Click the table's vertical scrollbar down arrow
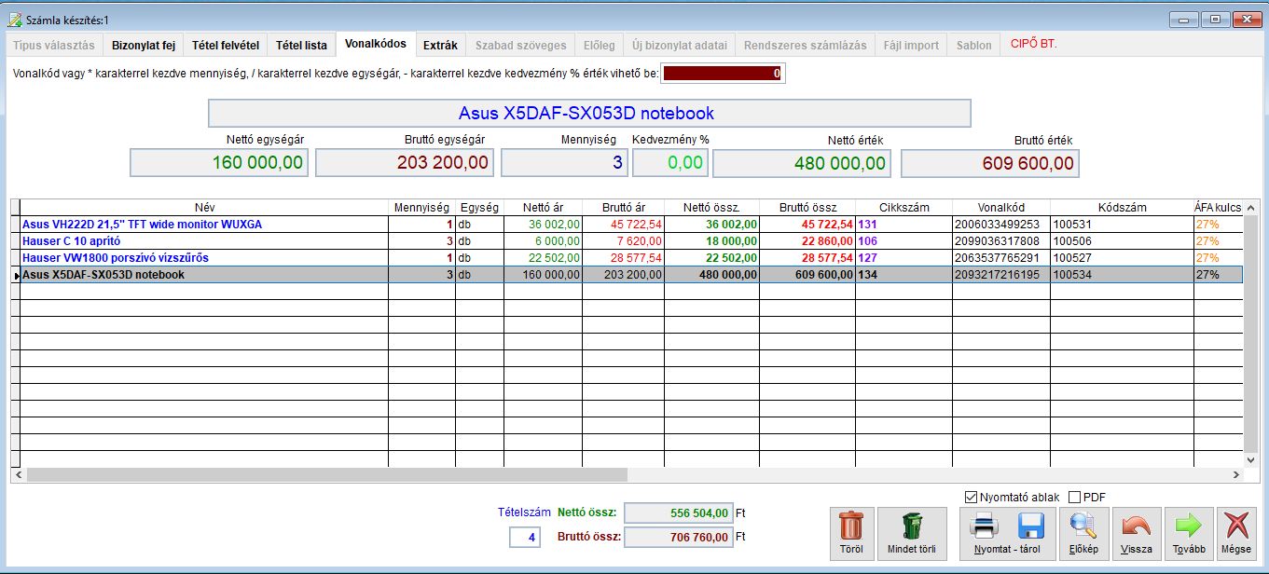 [x=1251, y=458]
